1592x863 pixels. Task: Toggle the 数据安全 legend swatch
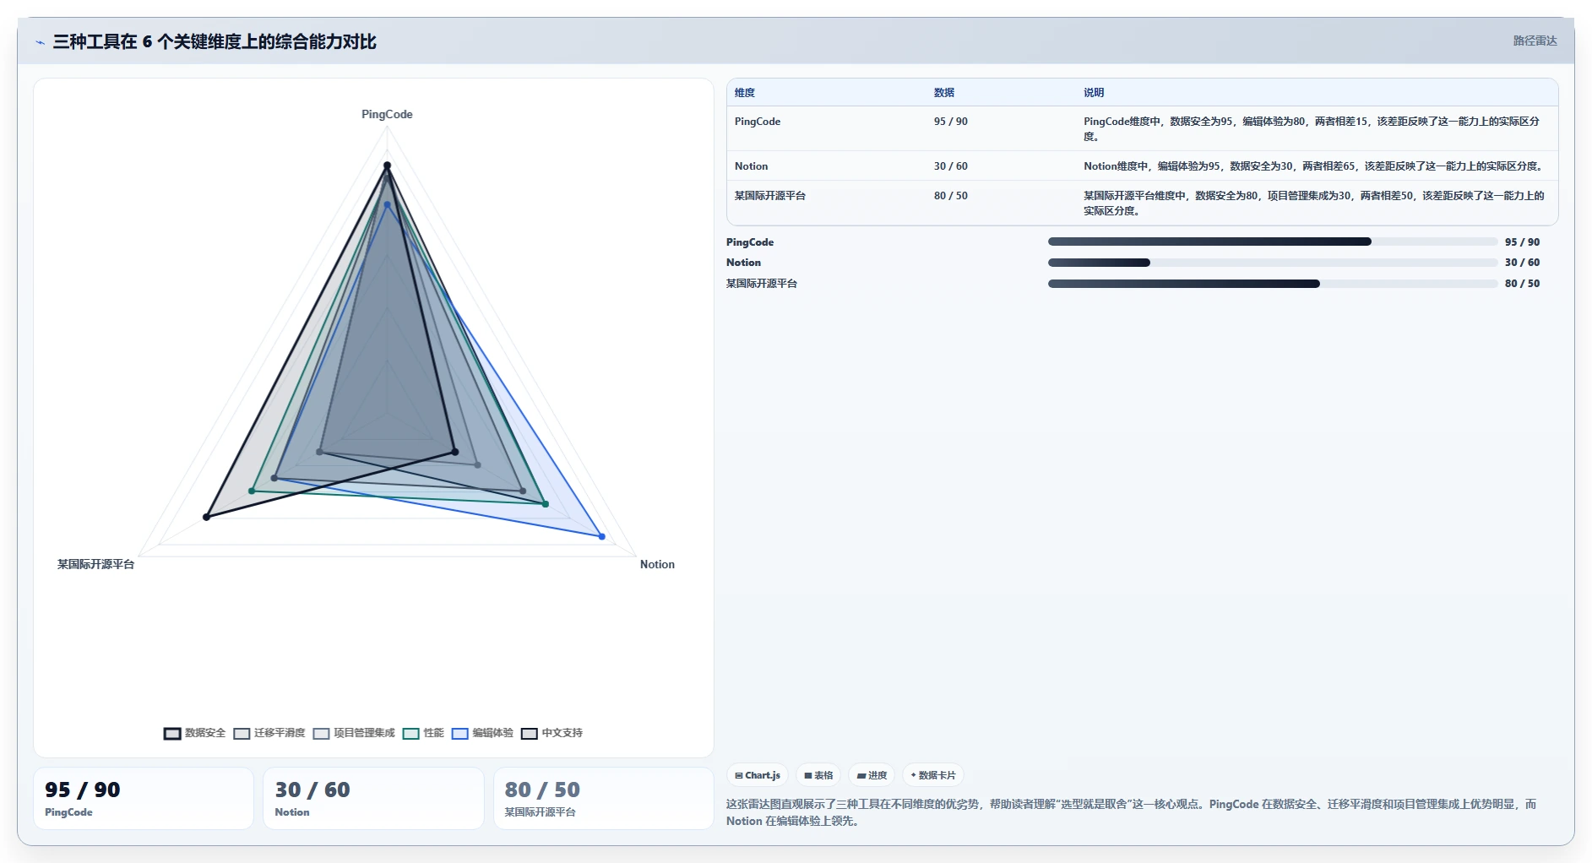click(172, 733)
